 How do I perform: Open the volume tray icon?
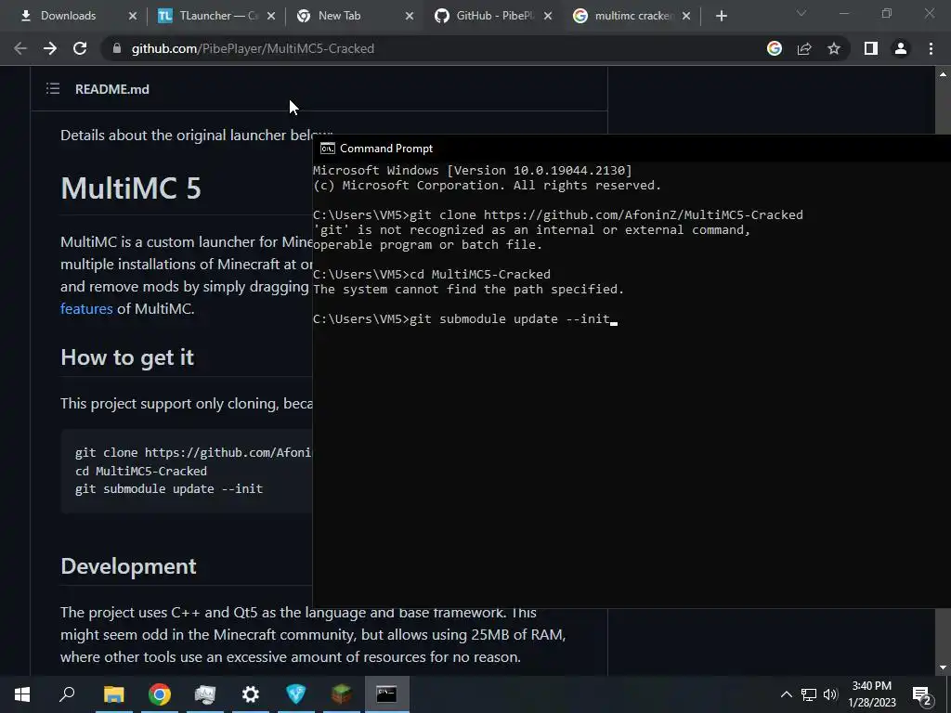tap(830, 694)
